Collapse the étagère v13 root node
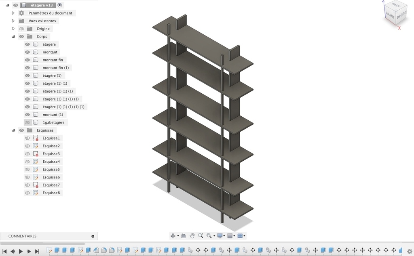414x256 pixels. [7, 5]
